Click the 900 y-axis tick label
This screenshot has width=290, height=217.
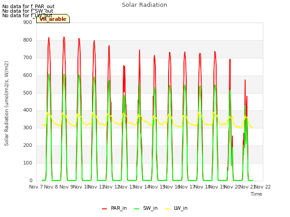[x=28, y=22]
